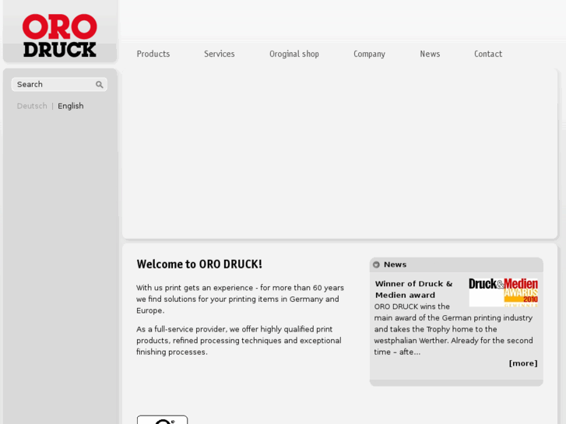The image size is (566, 424).
Task: Open the Contact menu item
Action: [488, 54]
